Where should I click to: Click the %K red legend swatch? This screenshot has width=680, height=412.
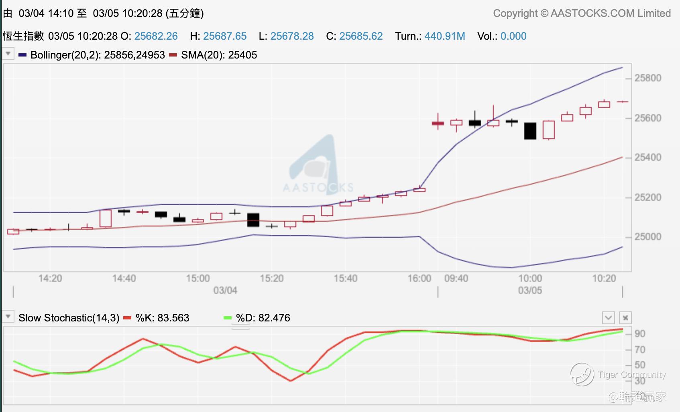[127, 318]
